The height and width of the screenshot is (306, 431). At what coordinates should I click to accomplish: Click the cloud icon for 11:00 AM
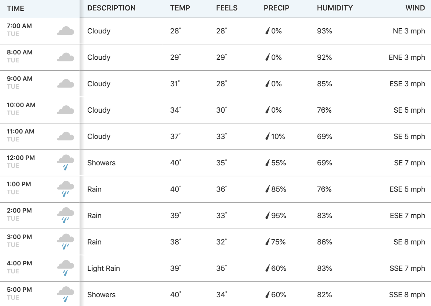pyautogui.click(x=65, y=137)
